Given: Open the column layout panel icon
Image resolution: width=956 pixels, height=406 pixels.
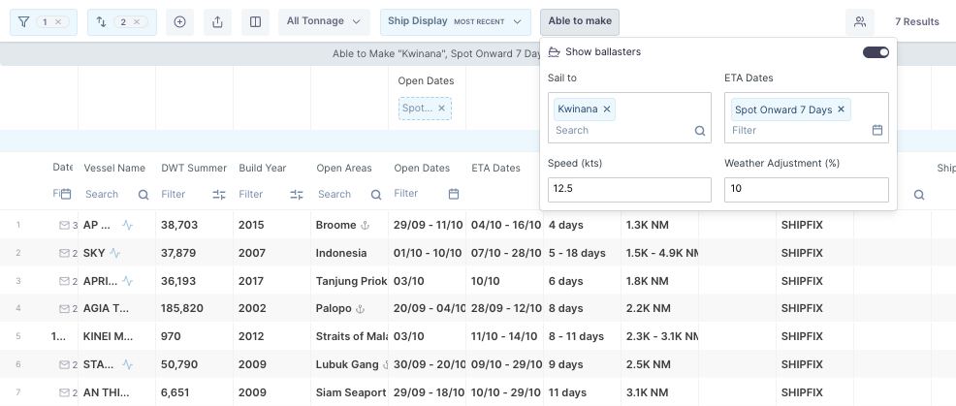Looking at the screenshot, I should point(255,21).
